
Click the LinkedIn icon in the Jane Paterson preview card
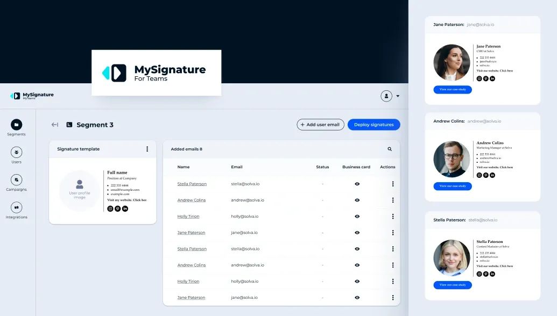click(x=492, y=78)
